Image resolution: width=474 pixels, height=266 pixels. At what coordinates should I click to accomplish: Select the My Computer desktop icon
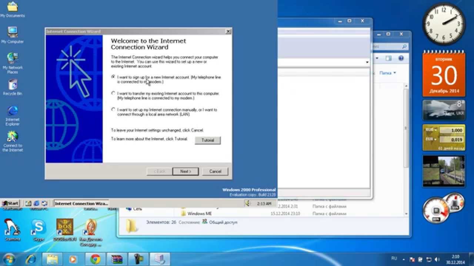(x=12, y=35)
